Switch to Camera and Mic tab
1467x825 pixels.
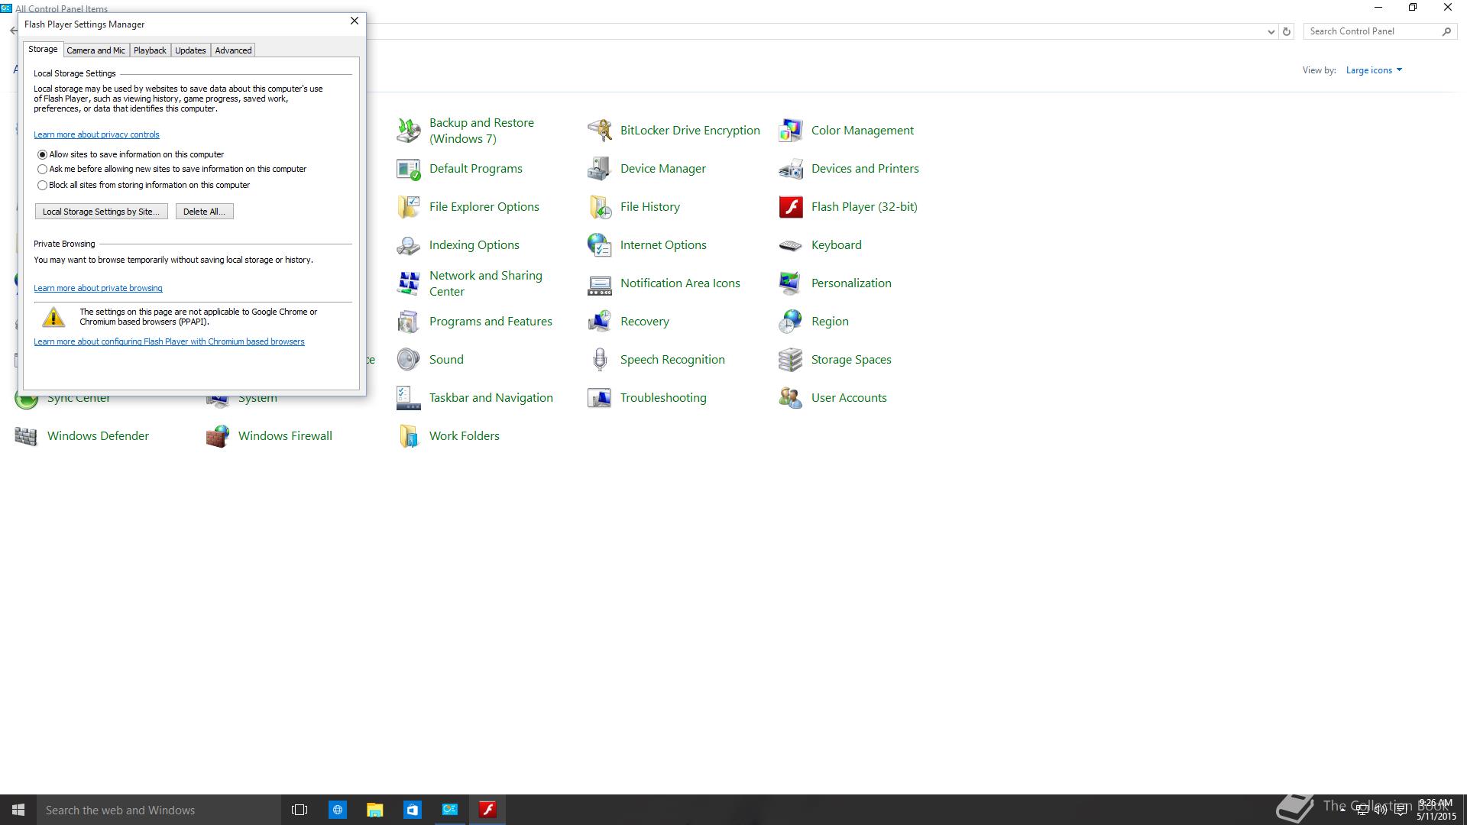(96, 50)
